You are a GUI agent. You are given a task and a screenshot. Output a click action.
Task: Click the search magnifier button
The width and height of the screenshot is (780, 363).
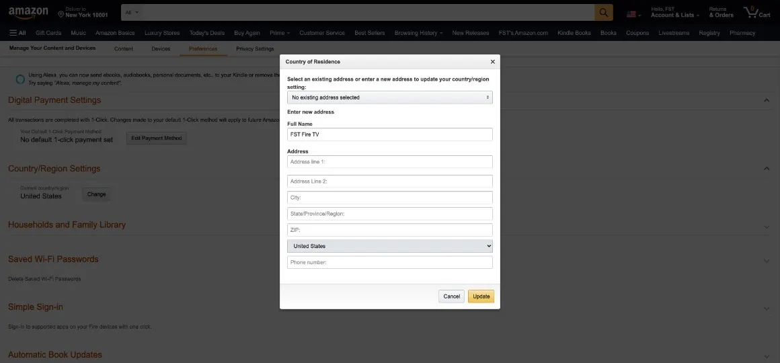tap(603, 12)
